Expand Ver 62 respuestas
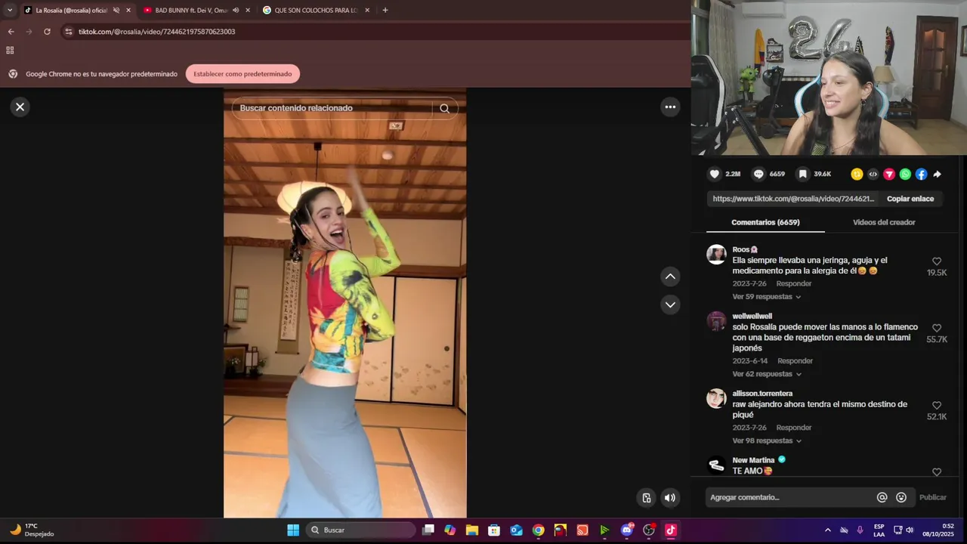The image size is (967, 544). click(766, 374)
